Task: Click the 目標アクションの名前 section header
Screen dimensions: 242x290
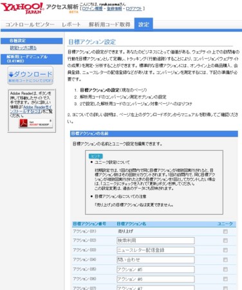Action: coord(154,133)
